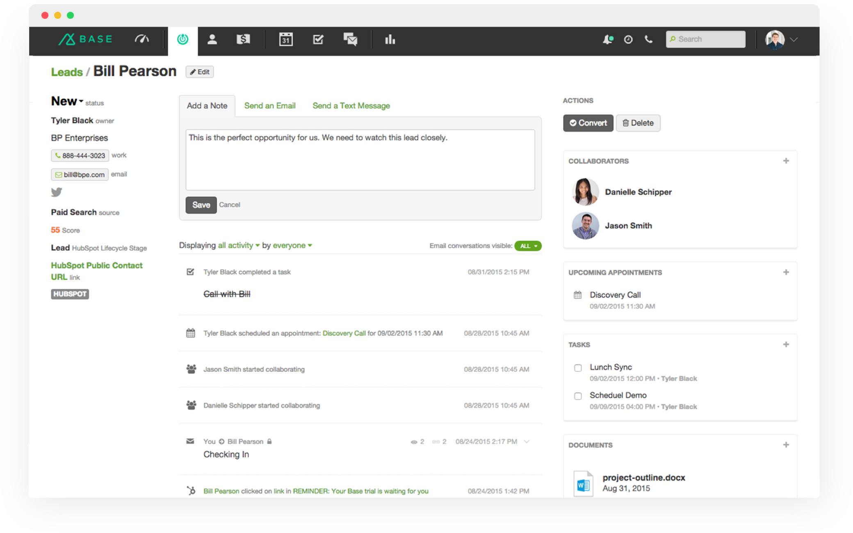This screenshot has width=853, height=533.
Task: Click Discovery Call calendar icon in appointments
Action: pos(577,295)
